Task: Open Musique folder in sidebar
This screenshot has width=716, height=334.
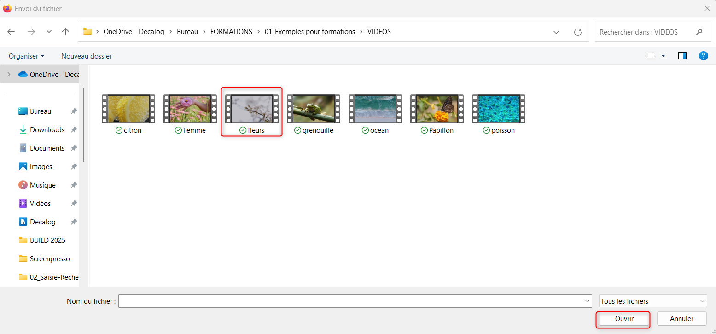Action: [42, 185]
